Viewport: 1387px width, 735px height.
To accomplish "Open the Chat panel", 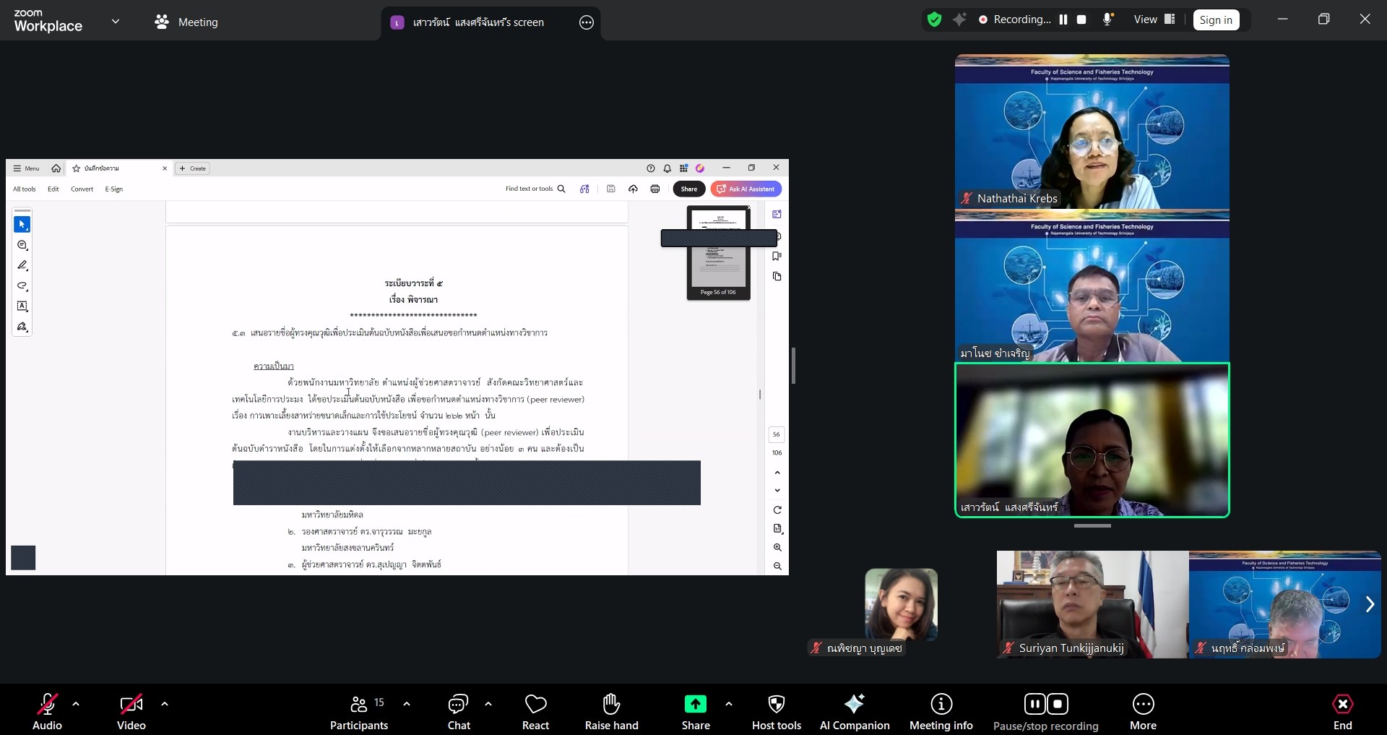I will 459,712.
